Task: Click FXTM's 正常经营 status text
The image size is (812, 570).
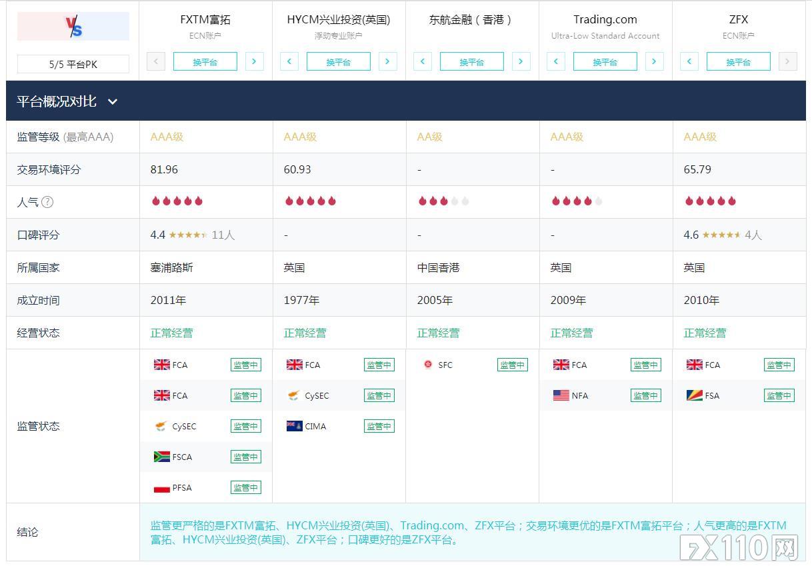Action: 172,333
